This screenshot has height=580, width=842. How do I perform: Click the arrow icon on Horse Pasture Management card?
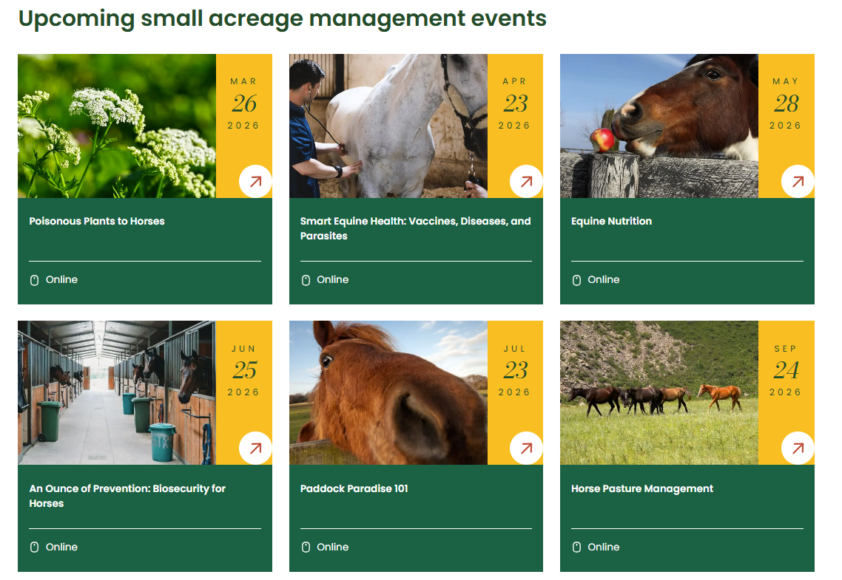(x=798, y=448)
